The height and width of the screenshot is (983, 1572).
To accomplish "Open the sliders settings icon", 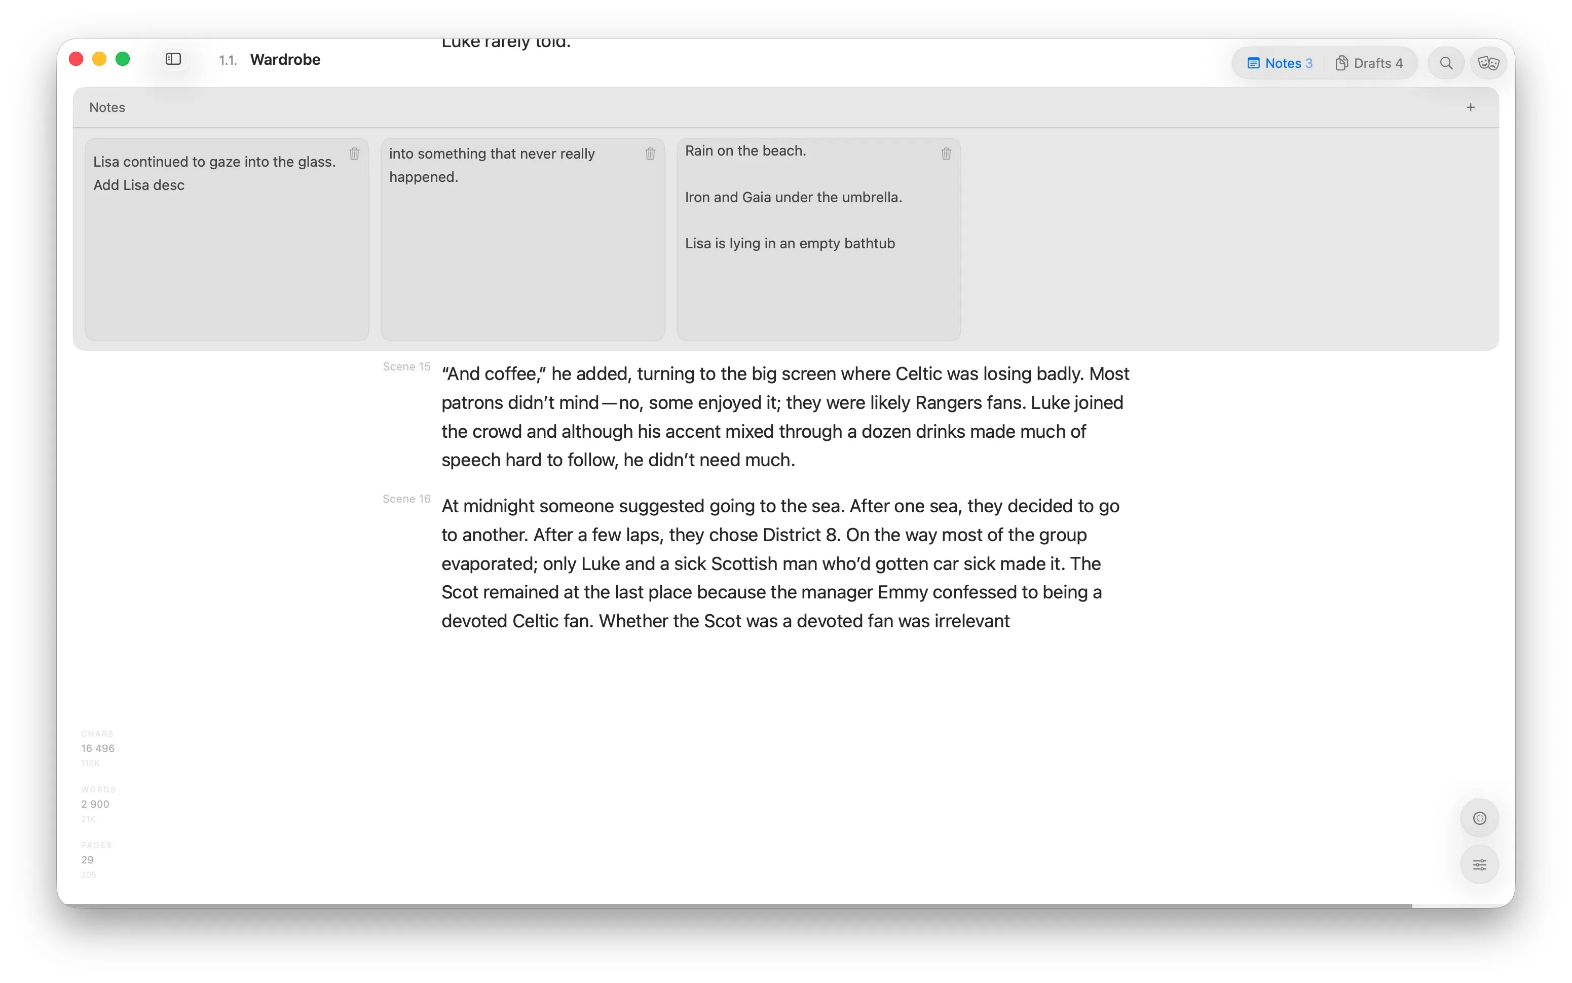I will point(1479,864).
